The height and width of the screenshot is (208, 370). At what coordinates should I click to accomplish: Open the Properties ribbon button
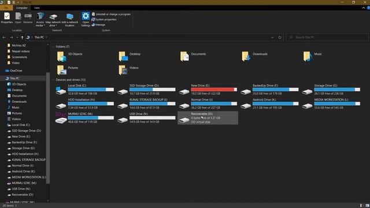(7, 18)
